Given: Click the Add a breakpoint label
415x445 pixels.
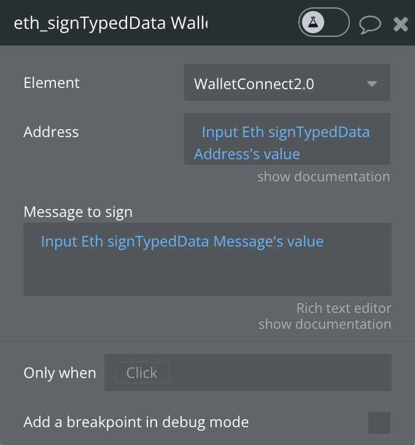Looking at the screenshot, I should 136,422.
